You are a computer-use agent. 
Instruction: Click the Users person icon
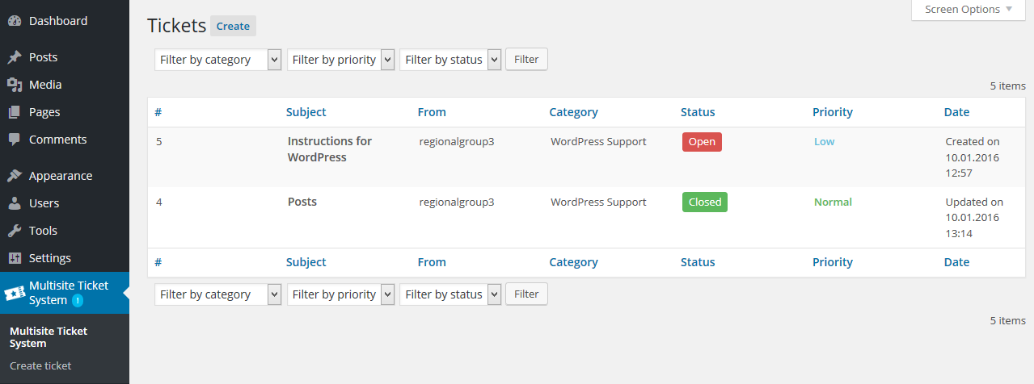point(15,203)
